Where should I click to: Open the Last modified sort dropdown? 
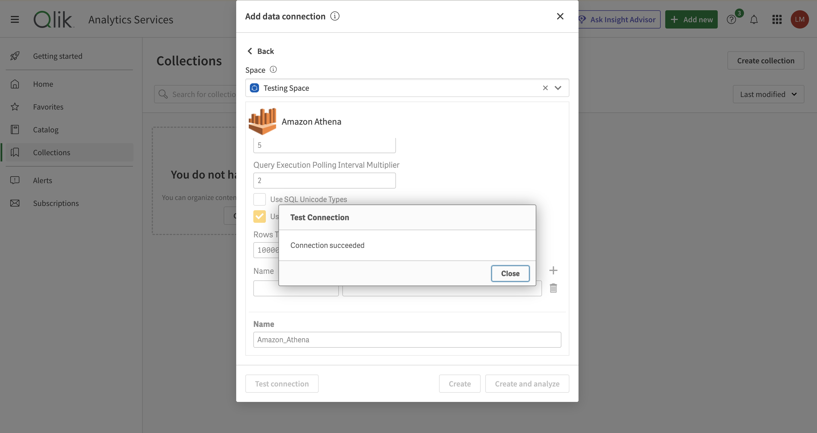point(768,94)
